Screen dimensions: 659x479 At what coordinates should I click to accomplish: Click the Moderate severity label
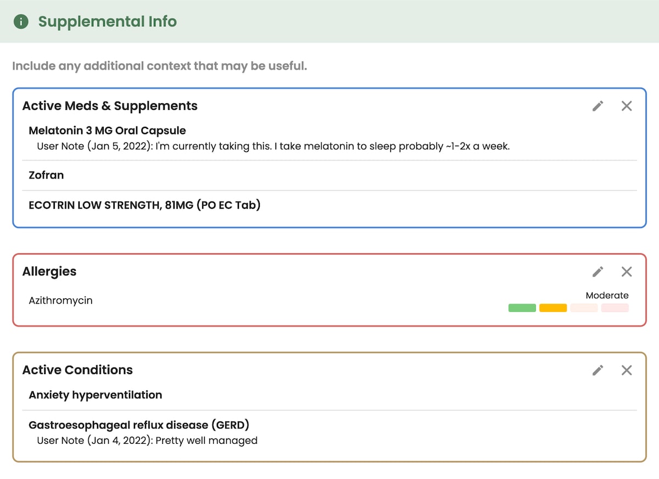[x=607, y=296]
